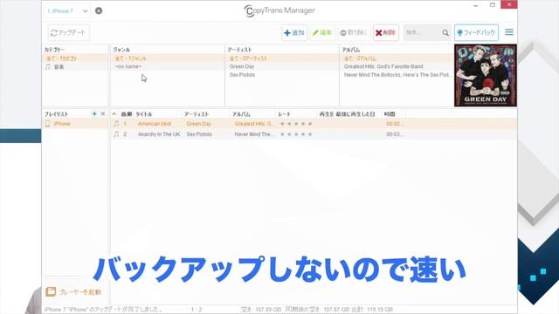This screenshot has width=559, height=314.
Task: Delete playlist with the x icon
Action: click(103, 114)
